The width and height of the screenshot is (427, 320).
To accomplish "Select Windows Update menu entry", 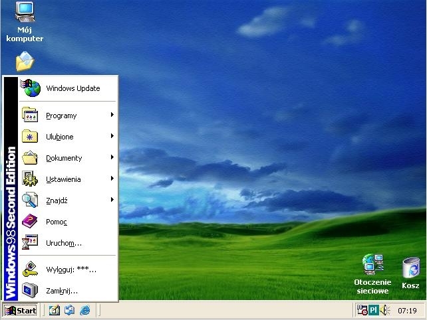I will [x=68, y=88].
